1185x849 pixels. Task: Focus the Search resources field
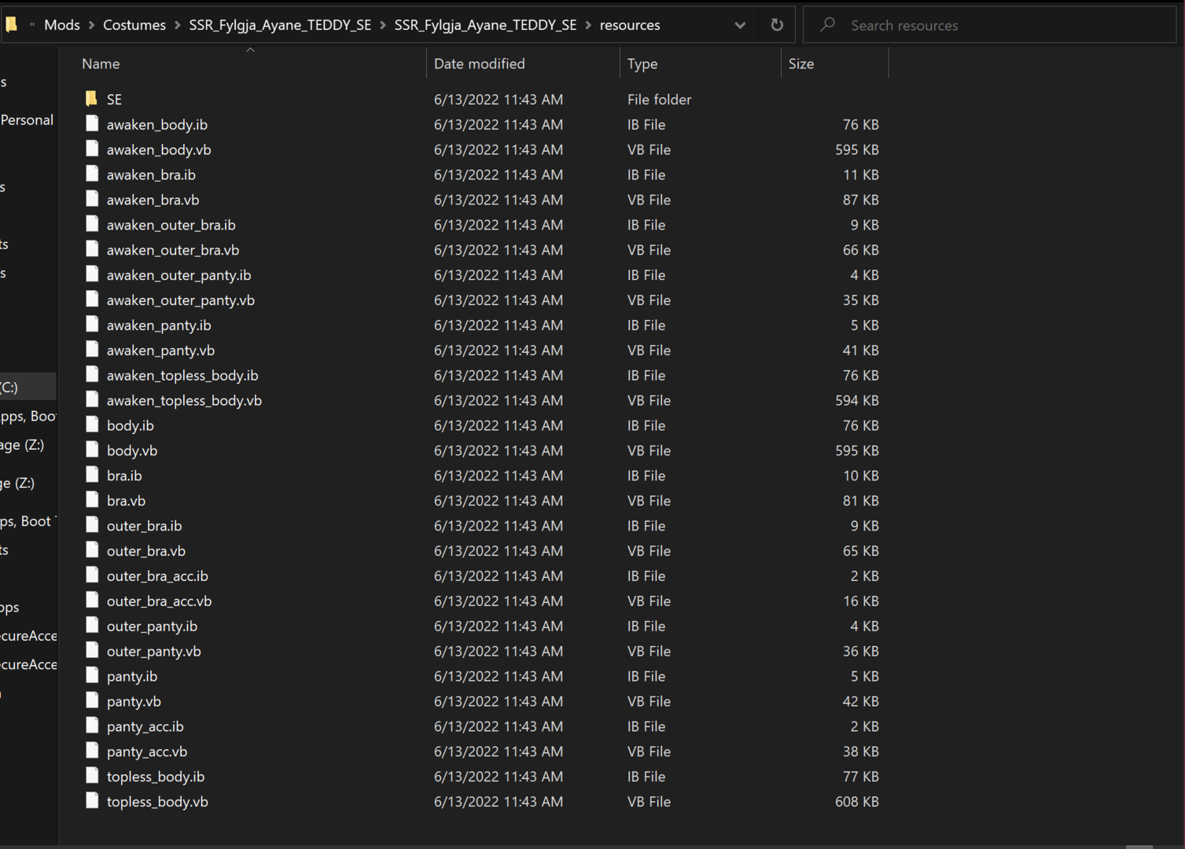click(x=989, y=25)
